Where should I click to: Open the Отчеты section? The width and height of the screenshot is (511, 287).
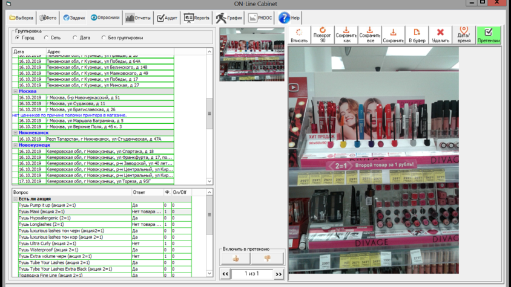point(138,18)
